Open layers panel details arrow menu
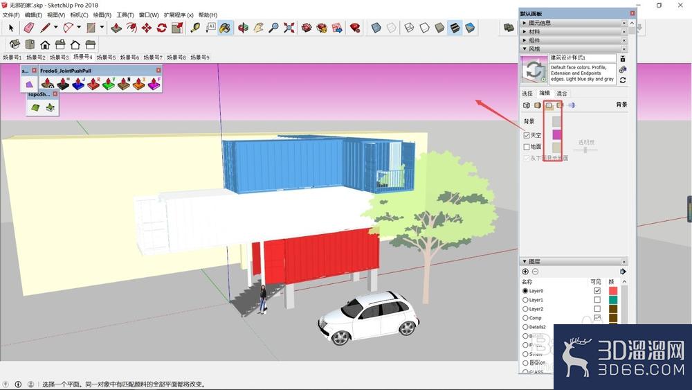Image resolution: width=692 pixels, height=390 pixels. point(622,272)
